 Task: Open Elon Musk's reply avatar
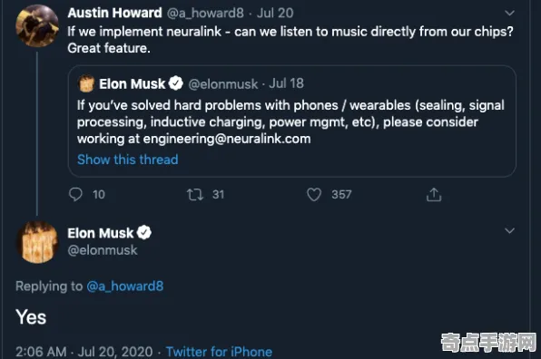(x=37, y=243)
